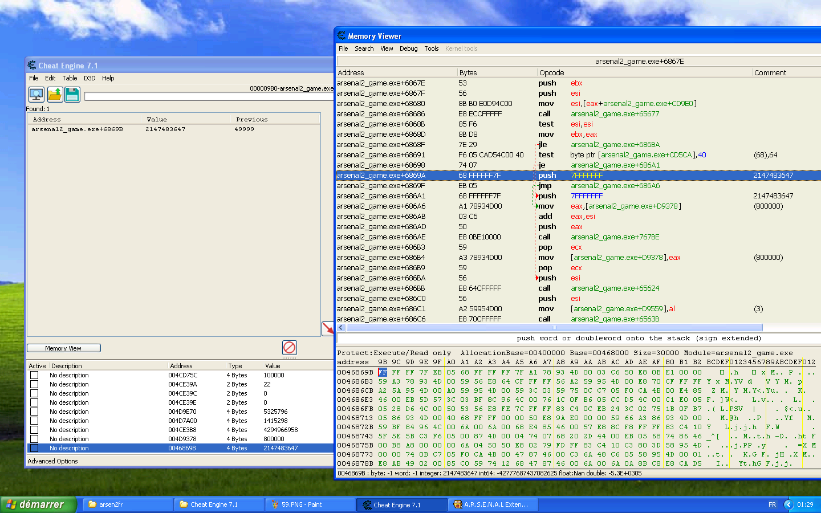The height and width of the screenshot is (513, 821).
Task: Open Cheat Engine Edit menu
Action: (x=50, y=78)
